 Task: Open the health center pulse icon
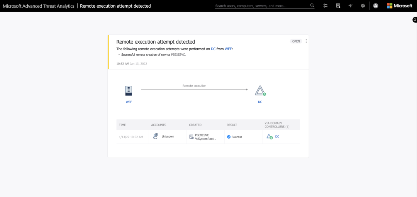tap(351, 5)
